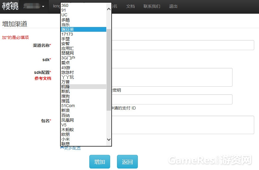Click the payment ID input field
This screenshot has width=259, height=170.
click(x=172, y=99)
